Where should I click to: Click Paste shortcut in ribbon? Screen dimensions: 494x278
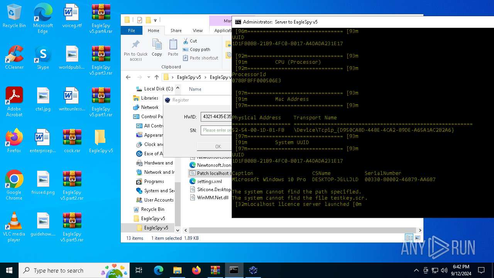(200, 58)
